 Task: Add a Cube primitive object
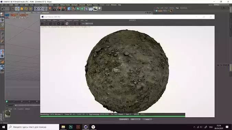pyautogui.click(x=69, y=9)
